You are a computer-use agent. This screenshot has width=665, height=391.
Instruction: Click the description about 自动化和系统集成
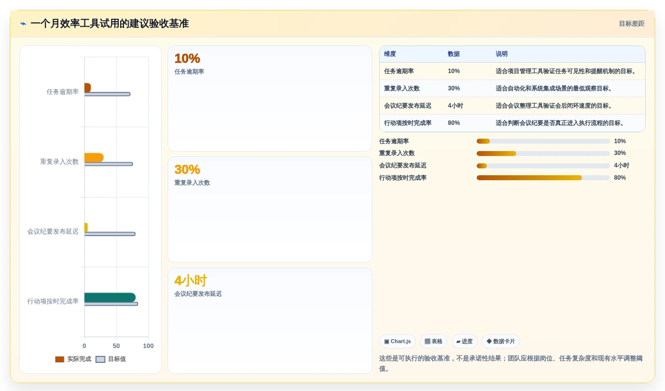point(555,88)
